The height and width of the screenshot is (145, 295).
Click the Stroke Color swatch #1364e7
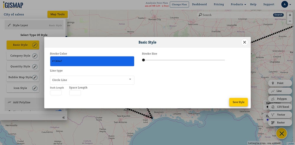(x=92, y=61)
